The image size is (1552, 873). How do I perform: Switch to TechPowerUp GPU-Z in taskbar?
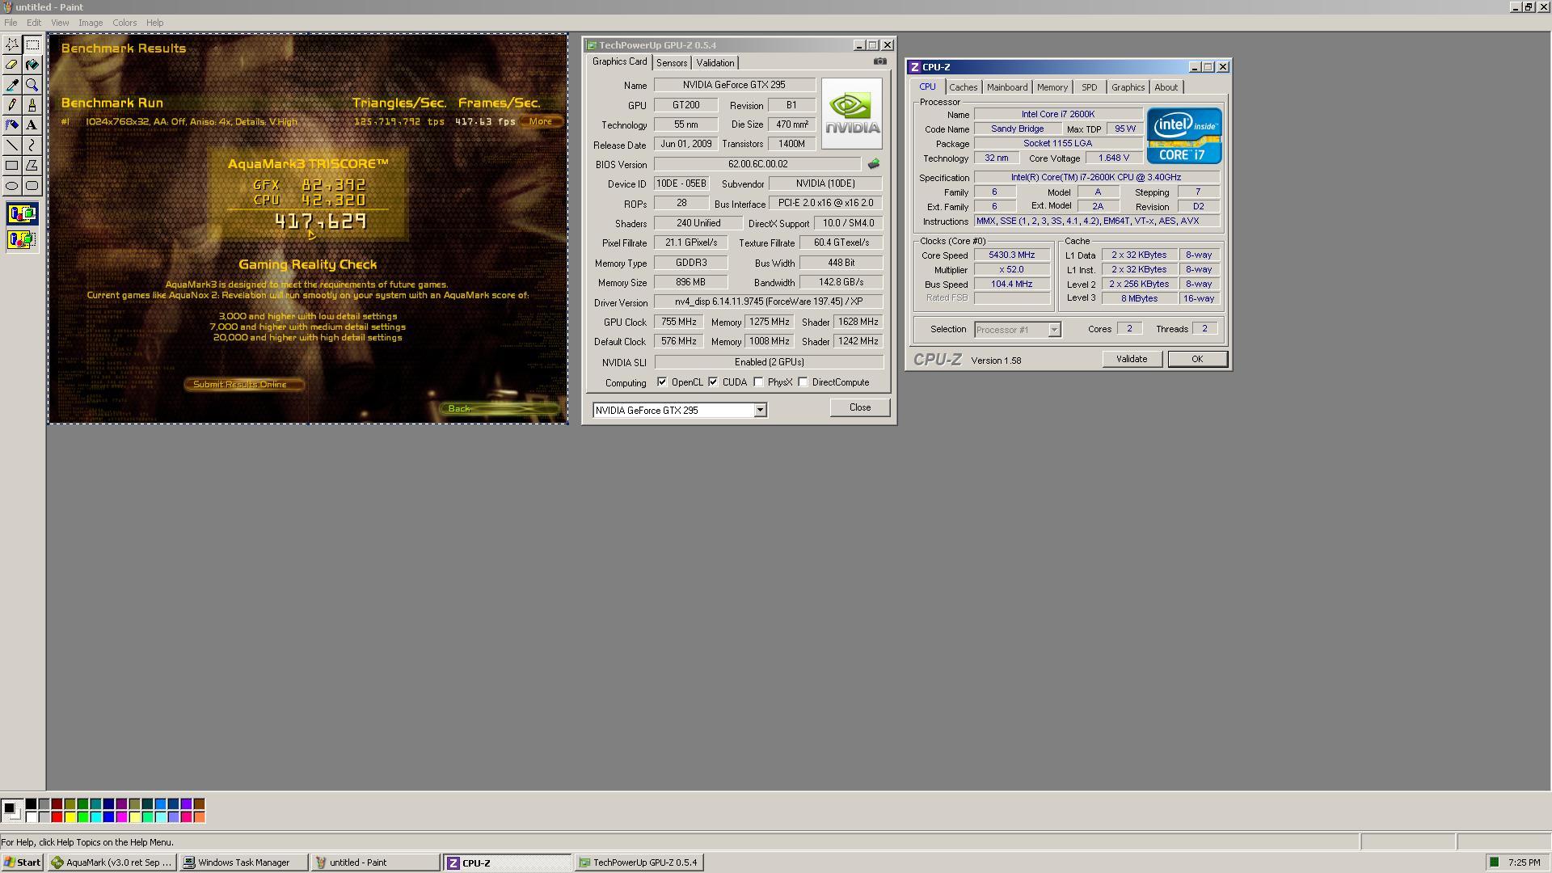click(639, 862)
